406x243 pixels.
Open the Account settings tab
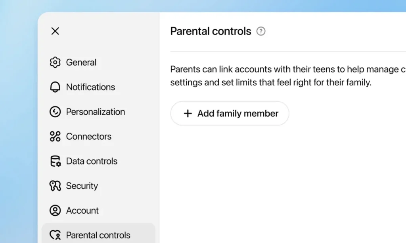[82, 211]
